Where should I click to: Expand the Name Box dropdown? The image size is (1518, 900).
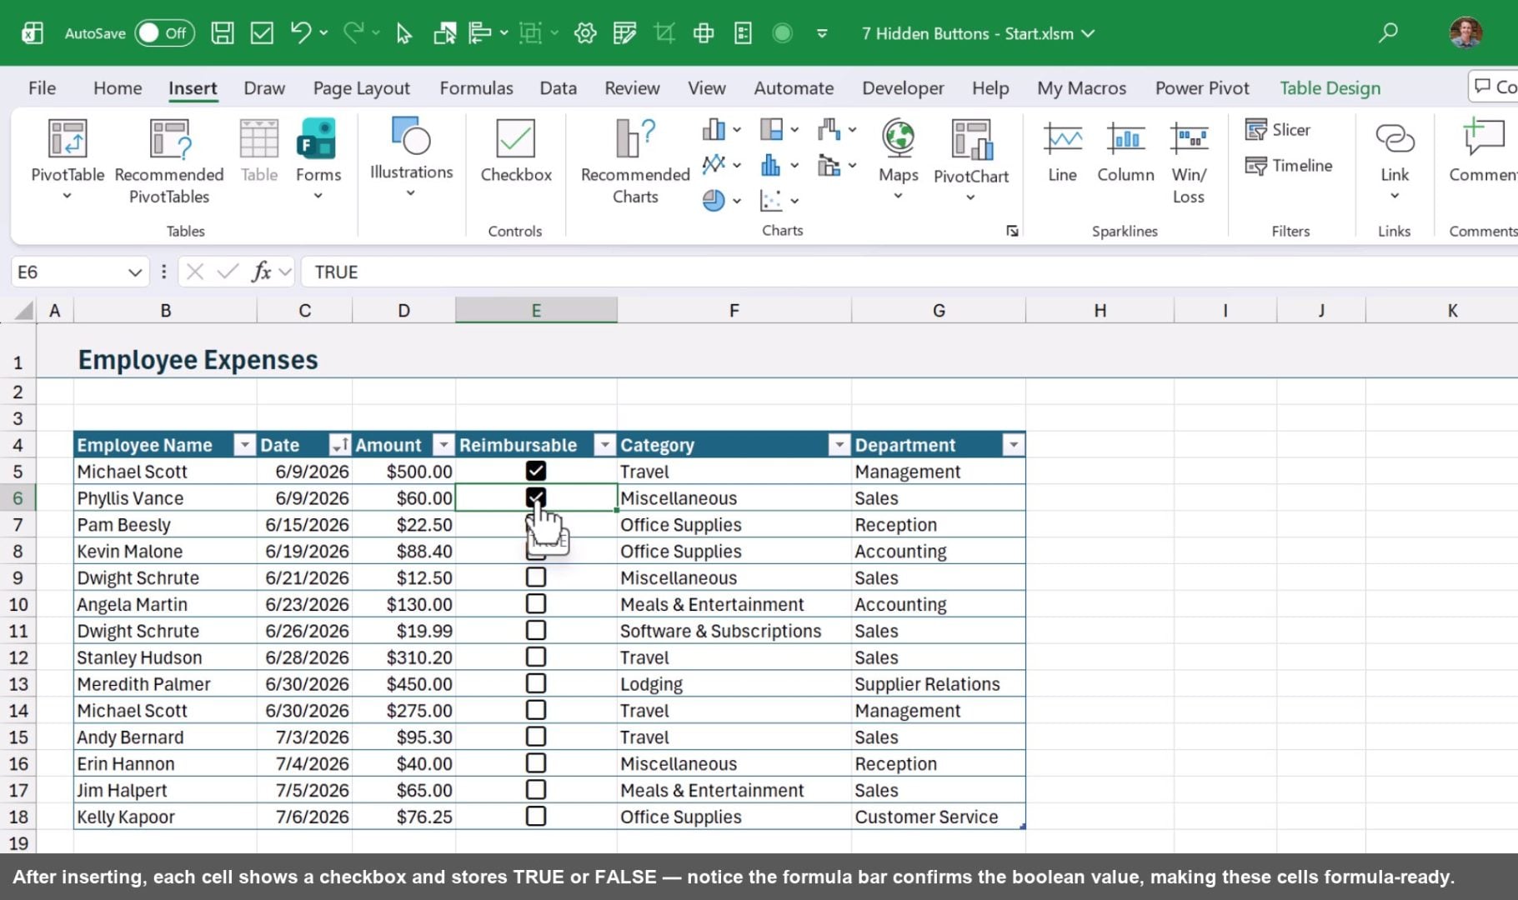coord(134,272)
